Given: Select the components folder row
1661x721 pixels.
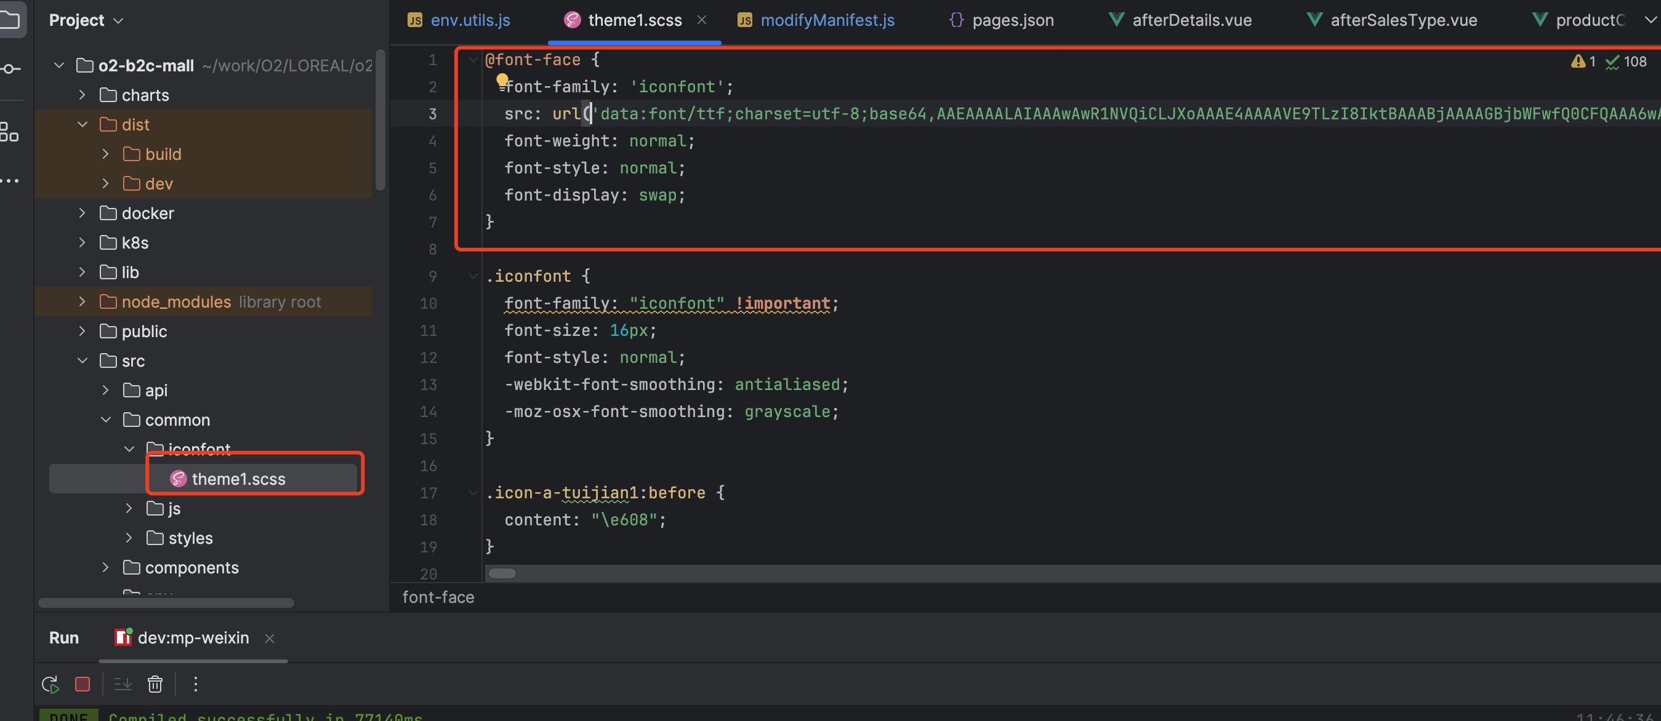Looking at the screenshot, I should click(203, 568).
